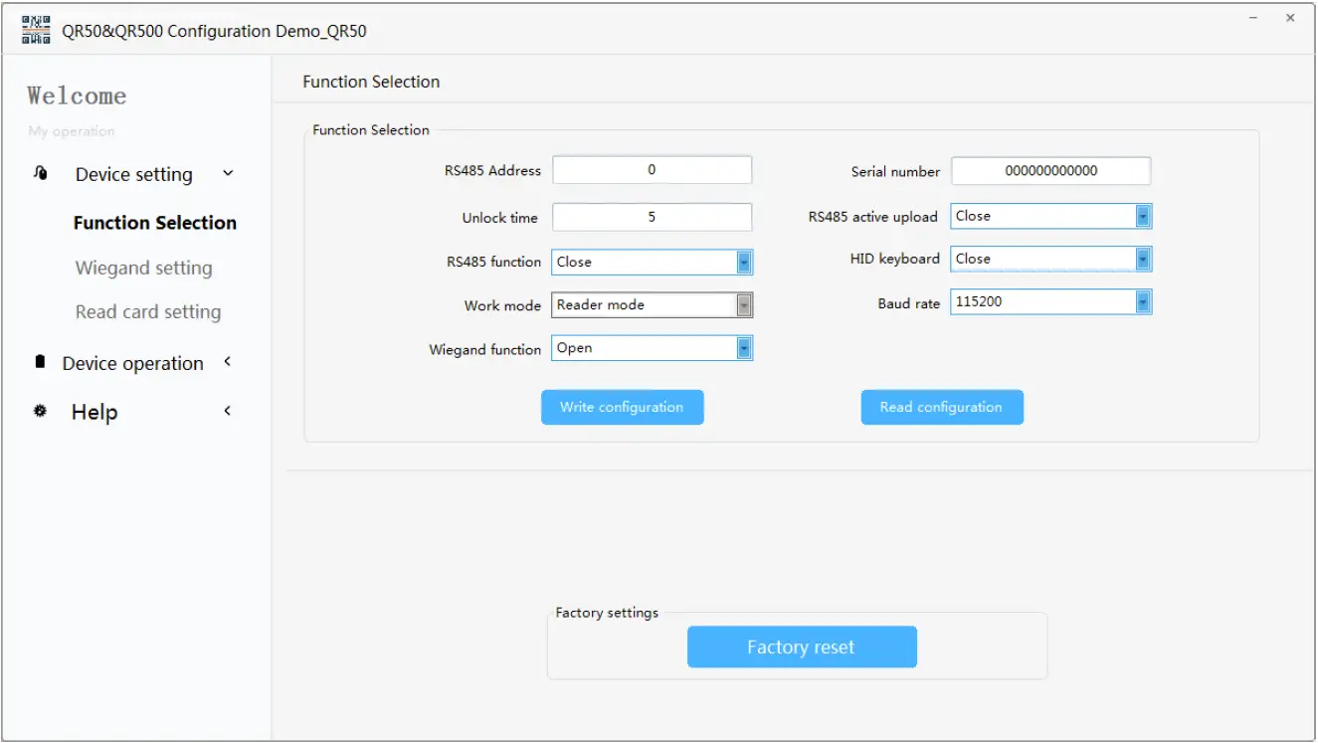
Task: Click the Device operation icon
Action: pyautogui.click(x=40, y=362)
